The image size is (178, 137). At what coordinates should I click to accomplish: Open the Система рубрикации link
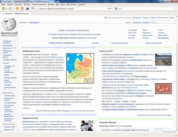120,43
